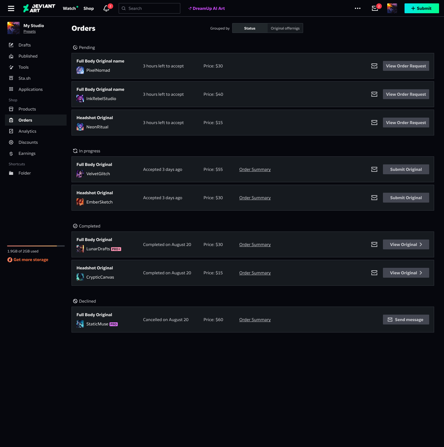Switch grouping to Original offernigs
The image size is (444, 447).
(x=285, y=28)
